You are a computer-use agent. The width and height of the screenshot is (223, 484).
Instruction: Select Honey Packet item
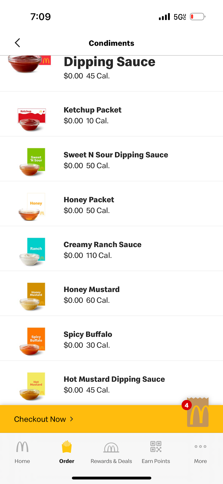(x=89, y=200)
